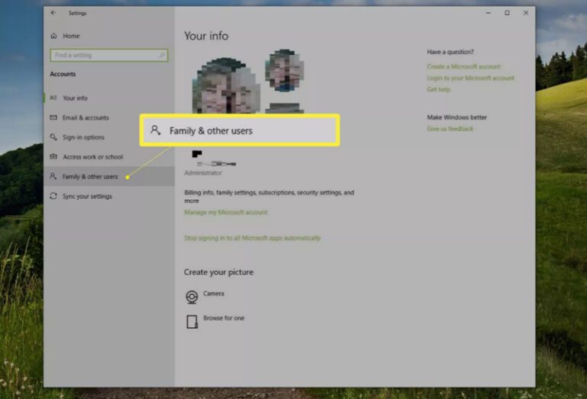Image resolution: width=587 pixels, height=399 pixels.
Task: Click the Home house icon
Action: (x=54, y=36)
